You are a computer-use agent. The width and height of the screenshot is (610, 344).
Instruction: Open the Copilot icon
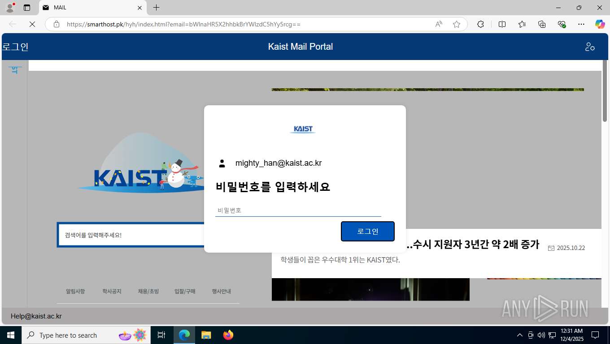tap(600, 24)
